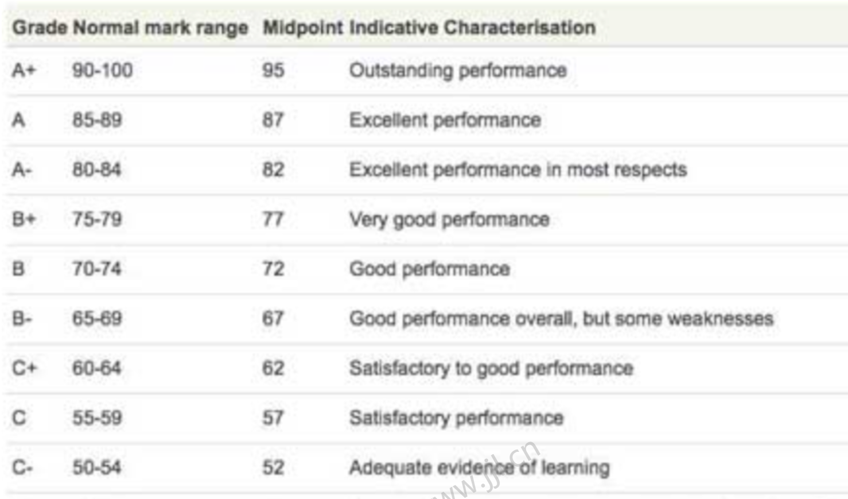Click the 80-84 mark range
848x499 pixels.
point(96,170)
